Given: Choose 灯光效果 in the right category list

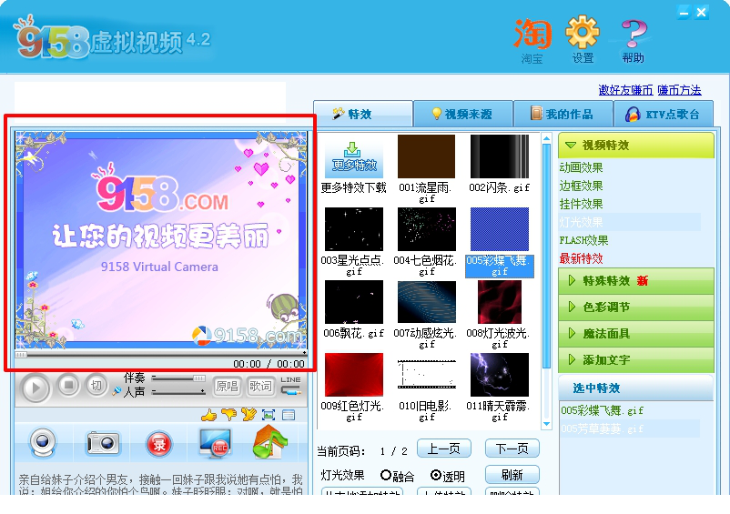Looking at the screenshot, I should (x=581, y=222).
